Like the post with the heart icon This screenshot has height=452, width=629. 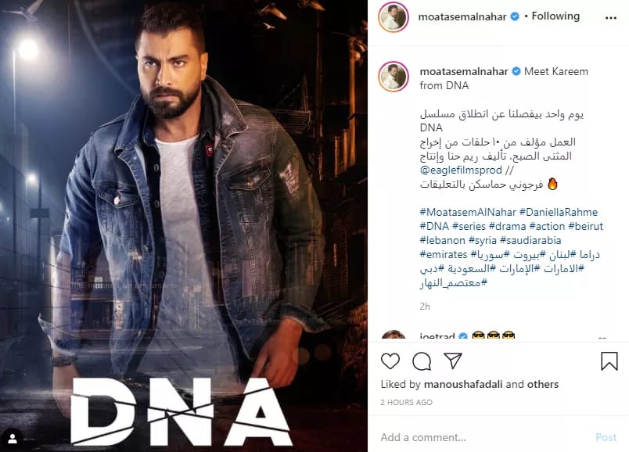[390, 361]
